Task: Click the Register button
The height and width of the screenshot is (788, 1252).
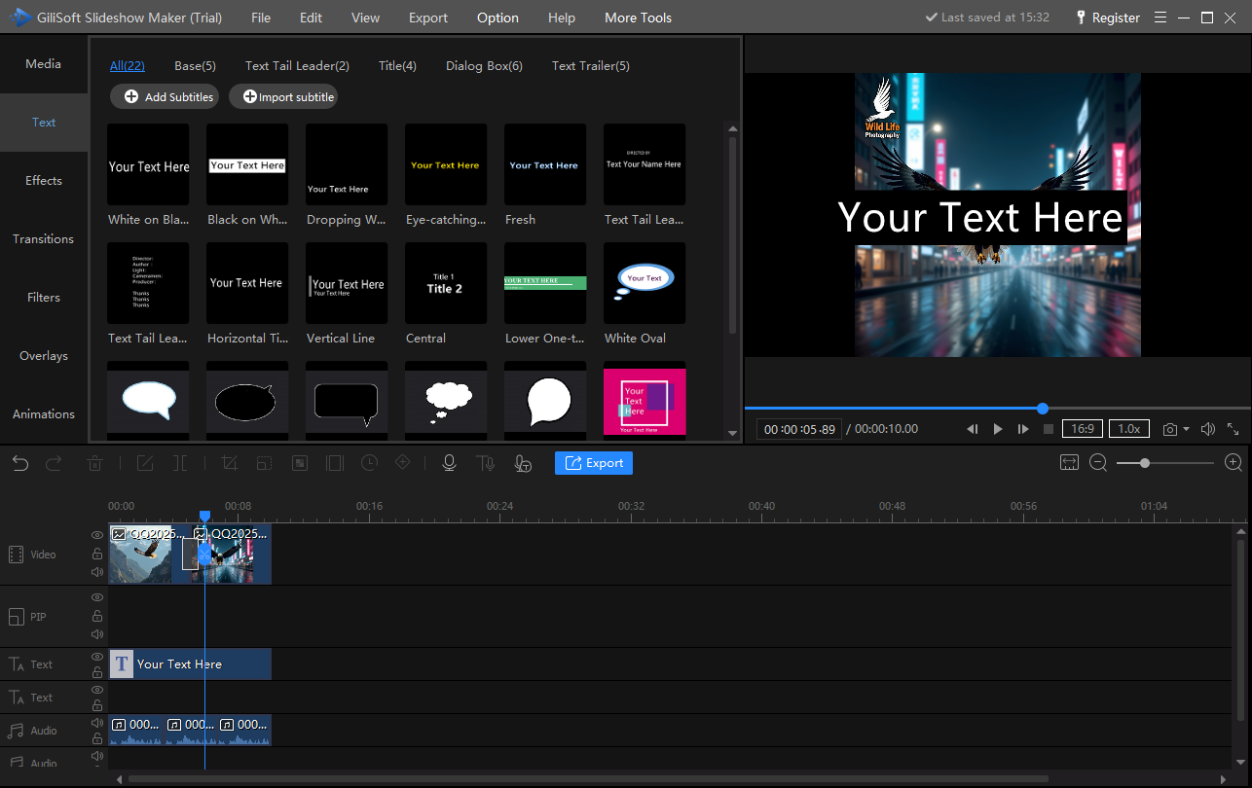Action: point(1108,18)
